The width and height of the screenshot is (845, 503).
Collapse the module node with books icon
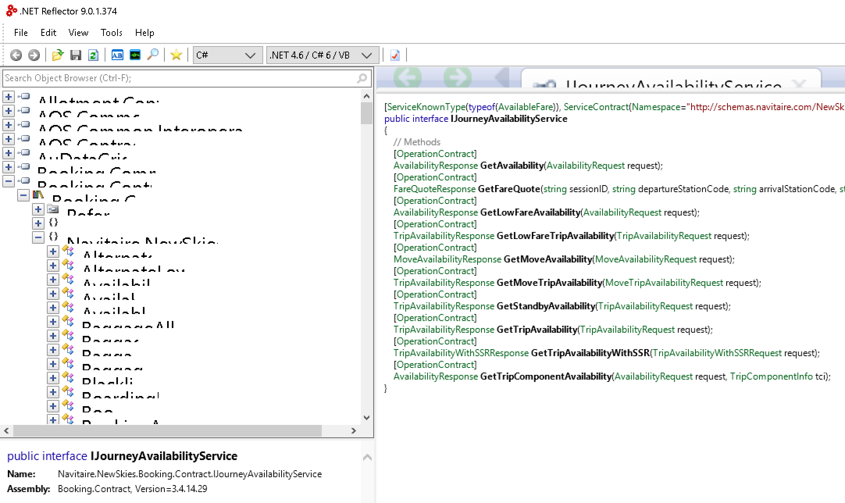tap(23, 195)
